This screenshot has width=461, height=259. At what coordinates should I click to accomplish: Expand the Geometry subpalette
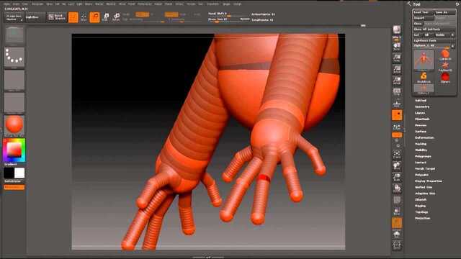[422, 107]
